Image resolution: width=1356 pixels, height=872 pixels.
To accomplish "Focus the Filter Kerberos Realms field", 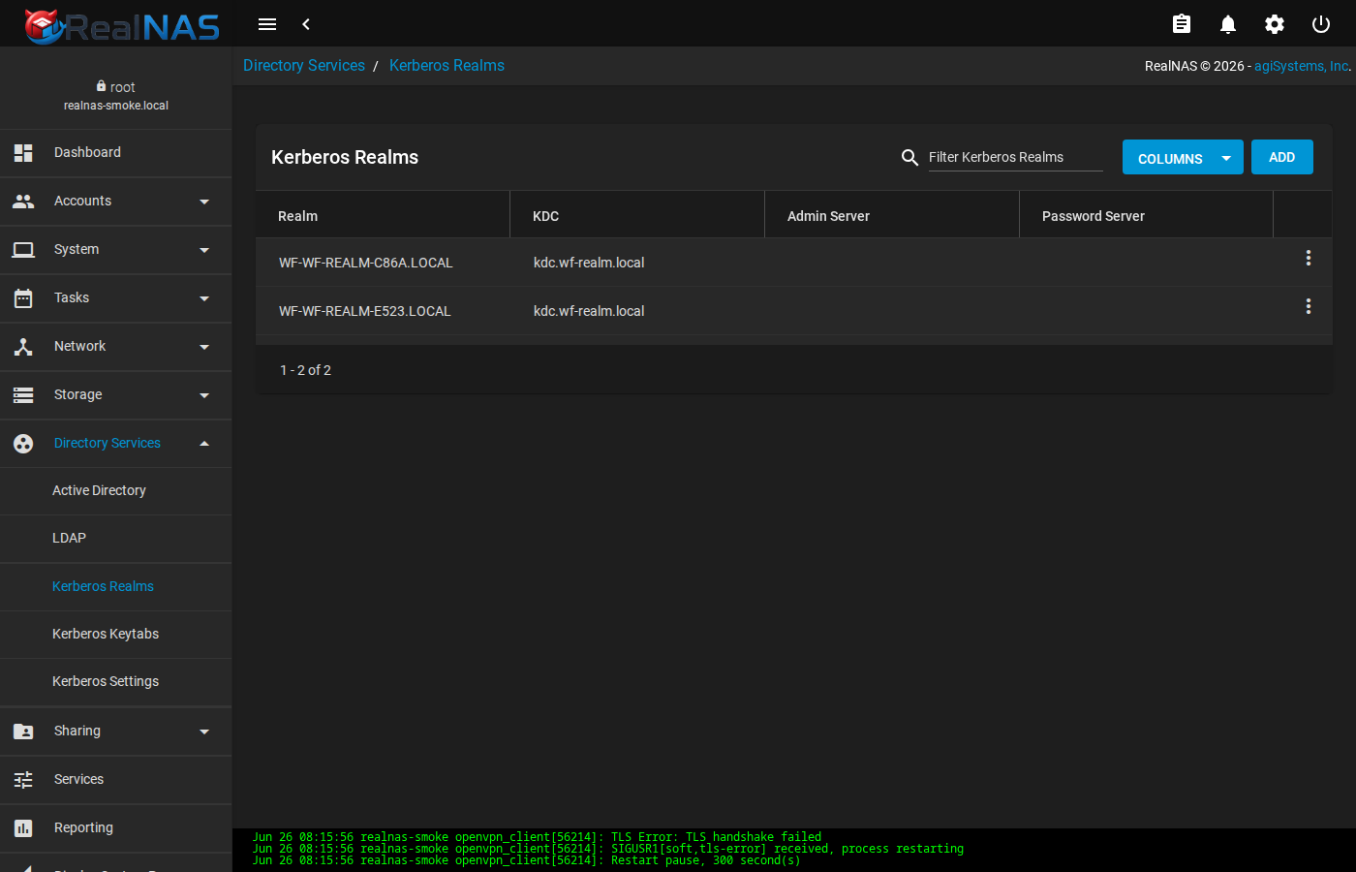I will tap(1015, 157).
